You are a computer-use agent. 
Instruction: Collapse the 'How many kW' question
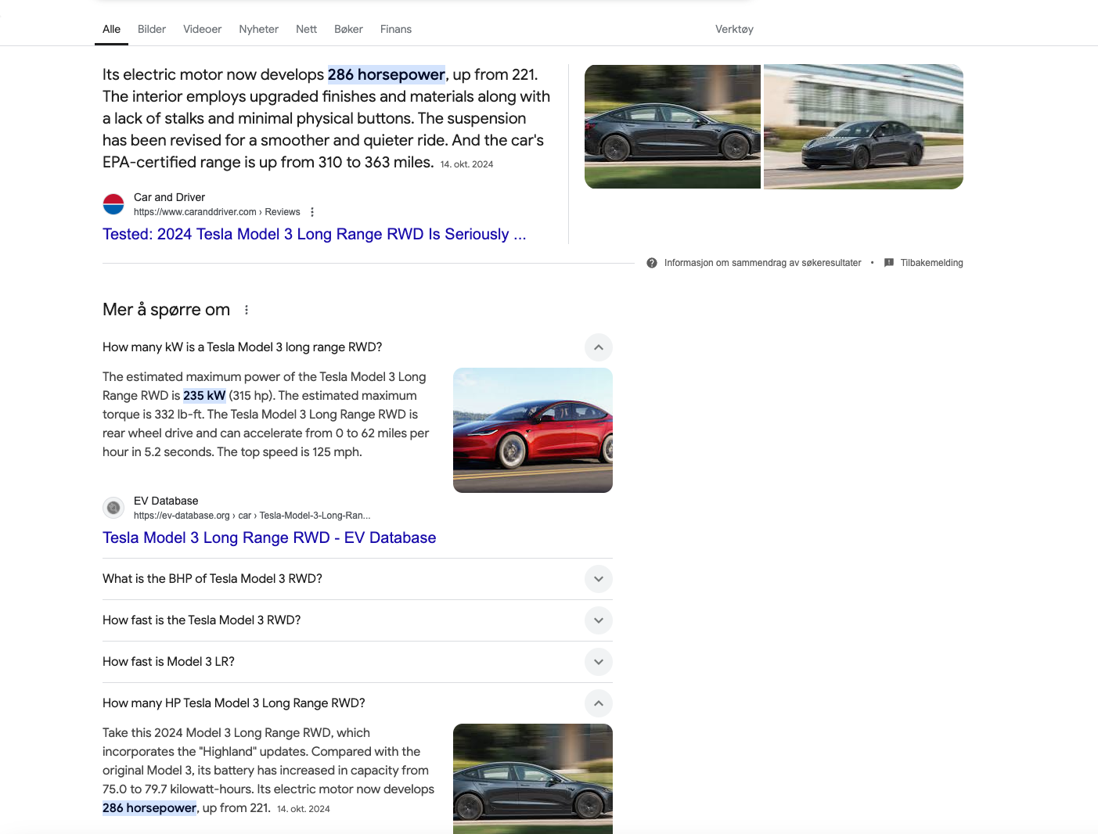599,347
